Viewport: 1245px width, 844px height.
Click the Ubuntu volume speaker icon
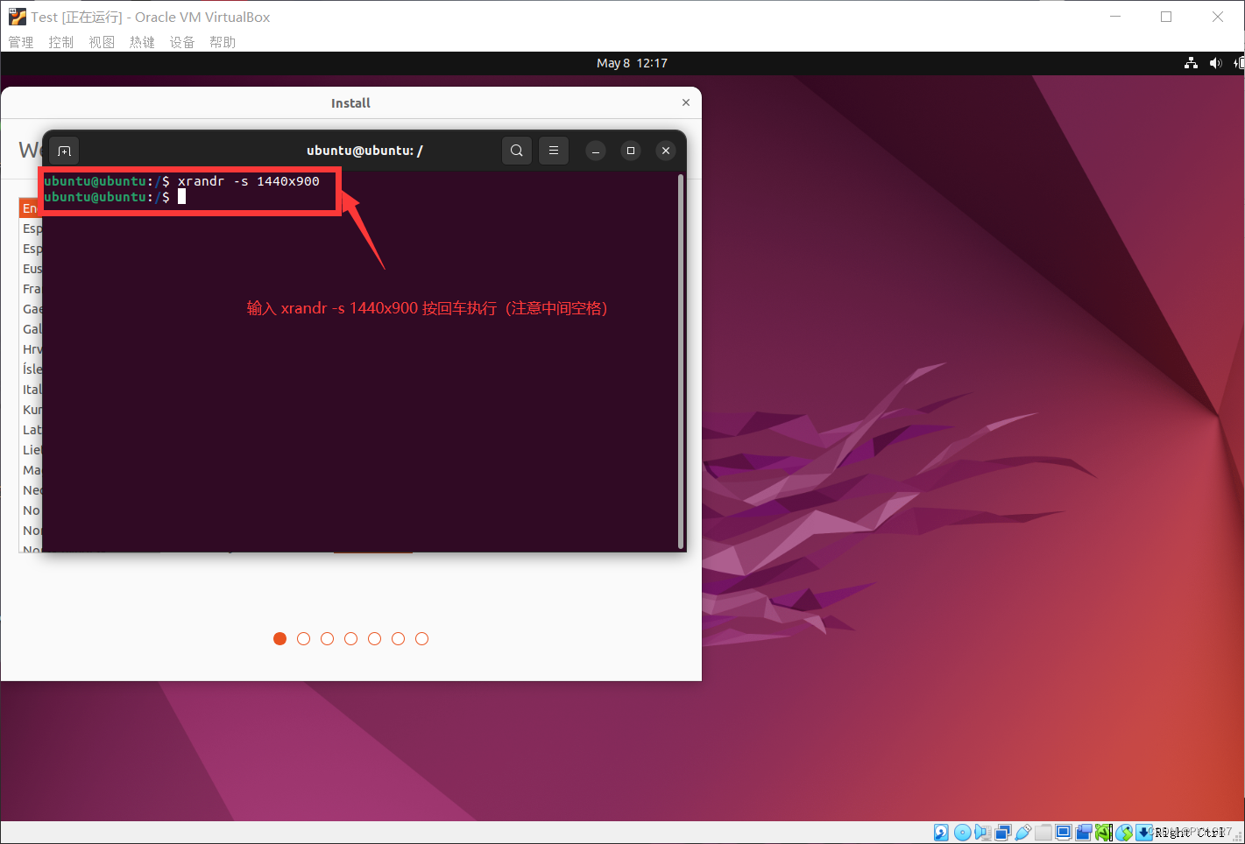point(1215,63)
